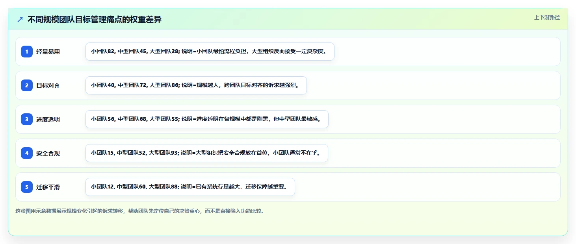Click the data box starting 小团队12, 中型团队60
Screen dimensions: 576x244
[x=190, y=187]
